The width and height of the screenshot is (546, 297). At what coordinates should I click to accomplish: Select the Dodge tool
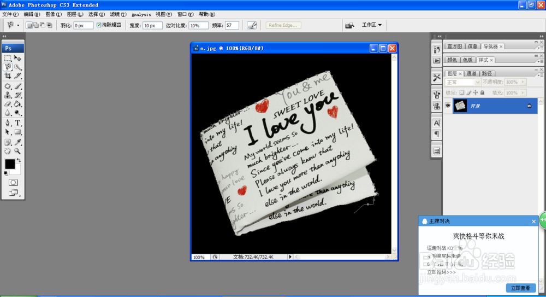coord(18,113)
